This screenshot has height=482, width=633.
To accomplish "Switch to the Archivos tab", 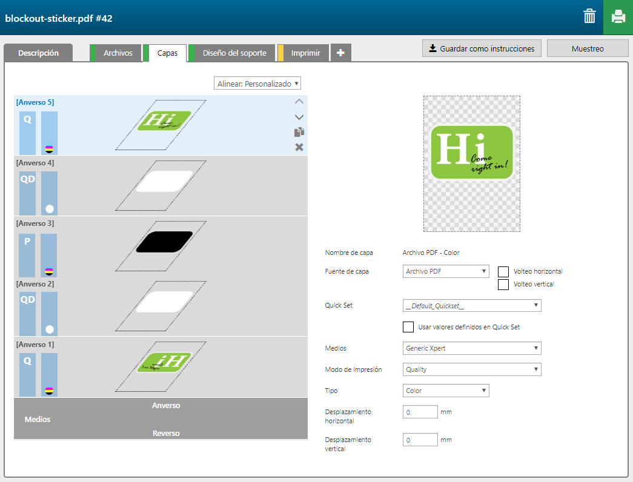I will [118, 53].
